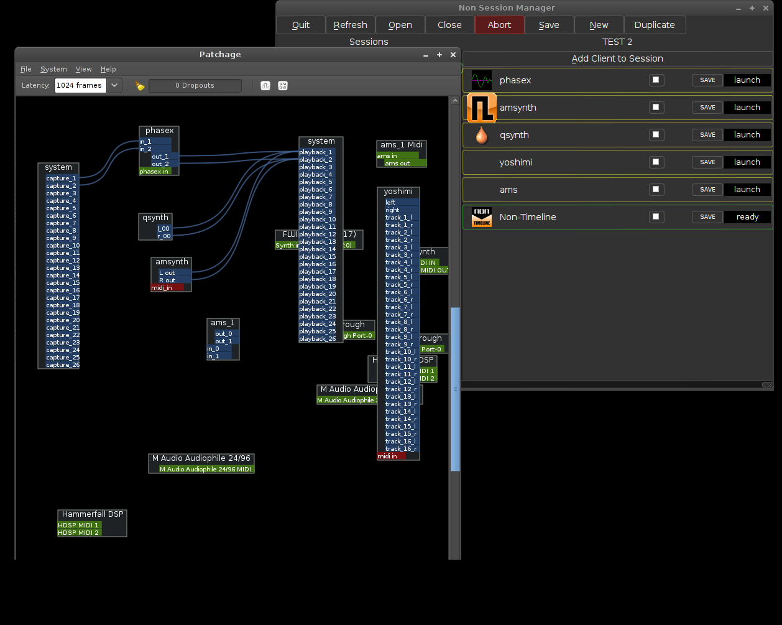The width and height of the screenshot is (782, 625).
Task: Enable the yoshimi client checkbox
Action: click(x=656, y=162)
